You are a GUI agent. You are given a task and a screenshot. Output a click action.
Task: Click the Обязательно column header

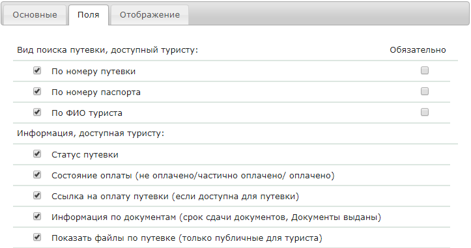pos(418,50)
